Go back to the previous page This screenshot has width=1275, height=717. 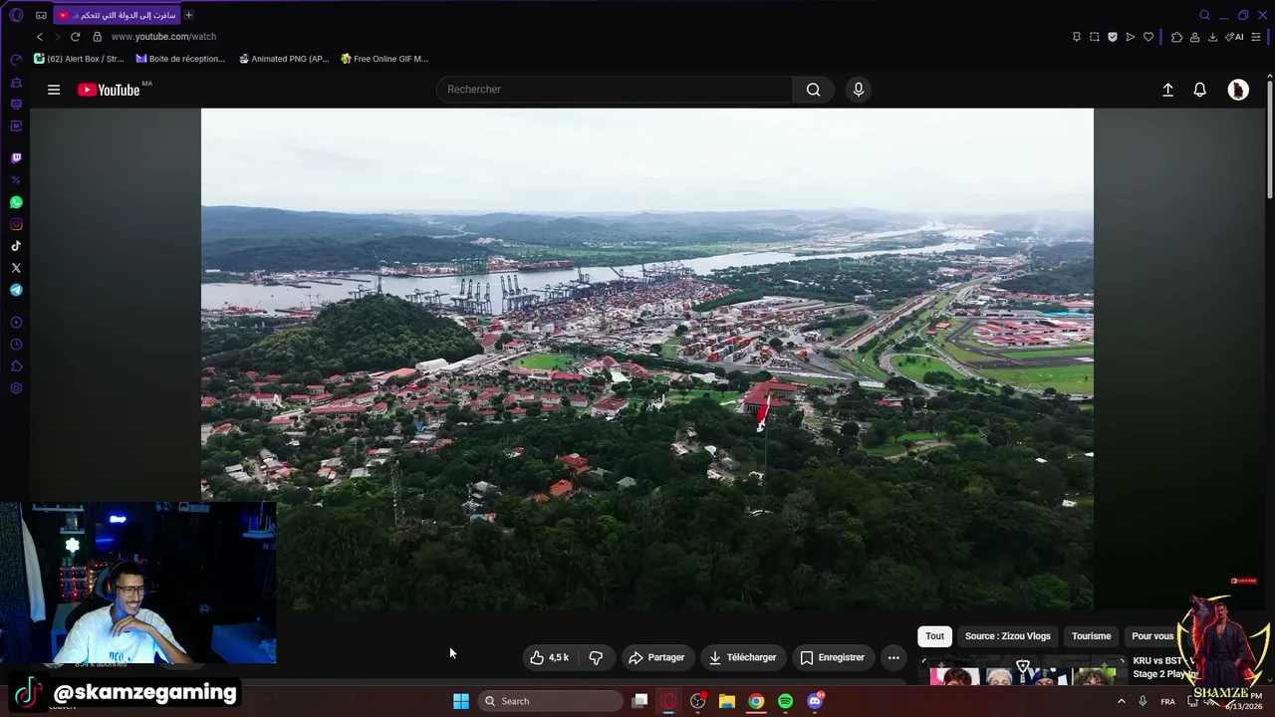40,37
